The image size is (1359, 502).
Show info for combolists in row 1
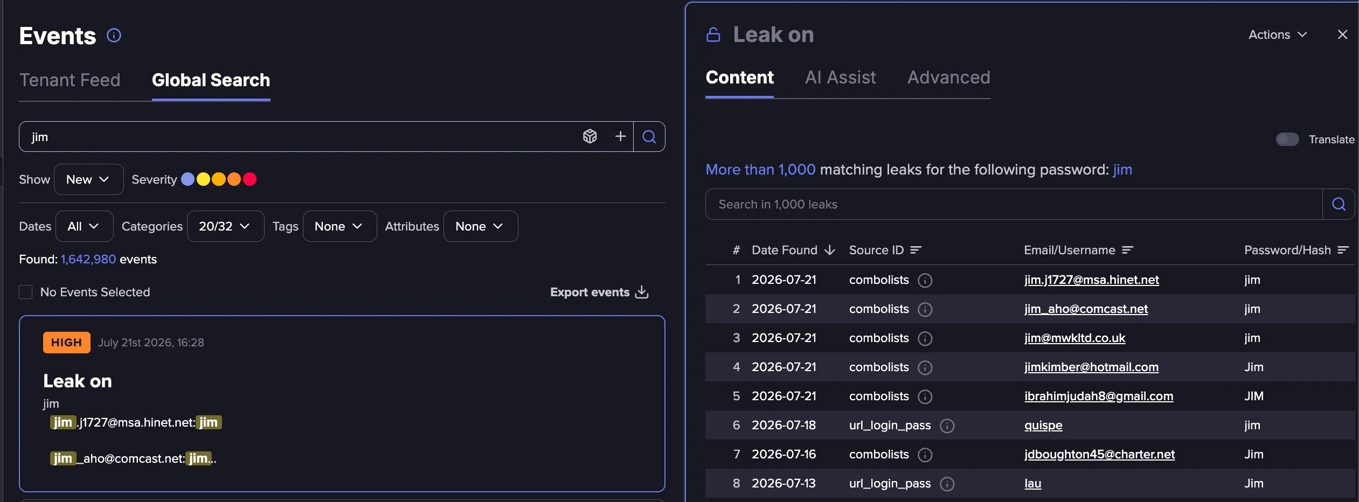[x=925, y=280]
